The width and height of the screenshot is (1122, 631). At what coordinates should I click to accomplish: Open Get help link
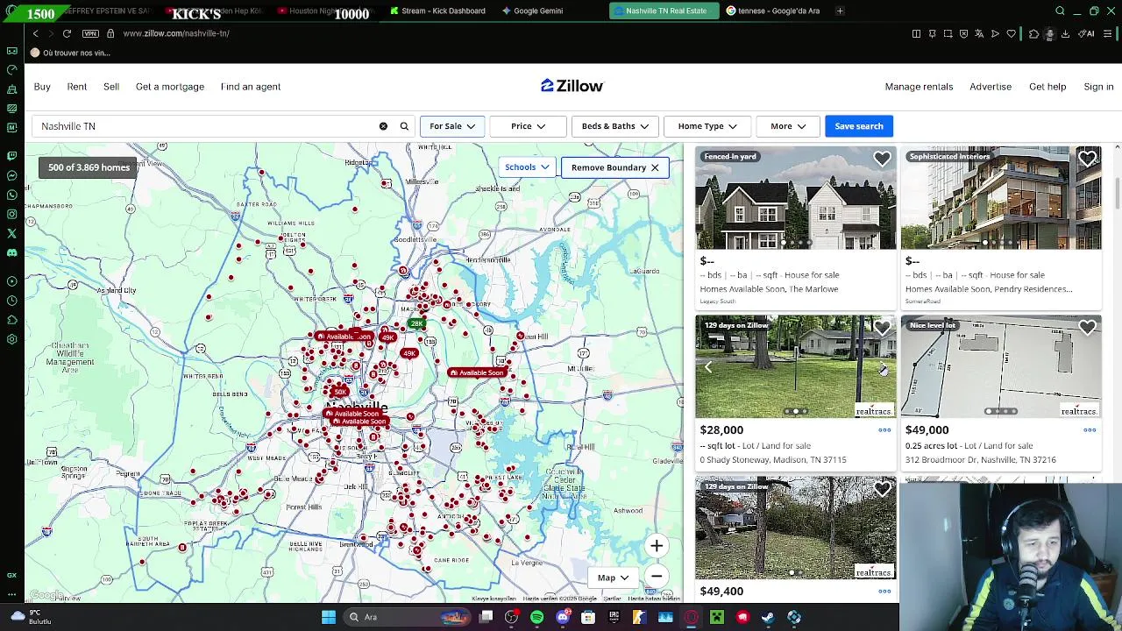1047,87
